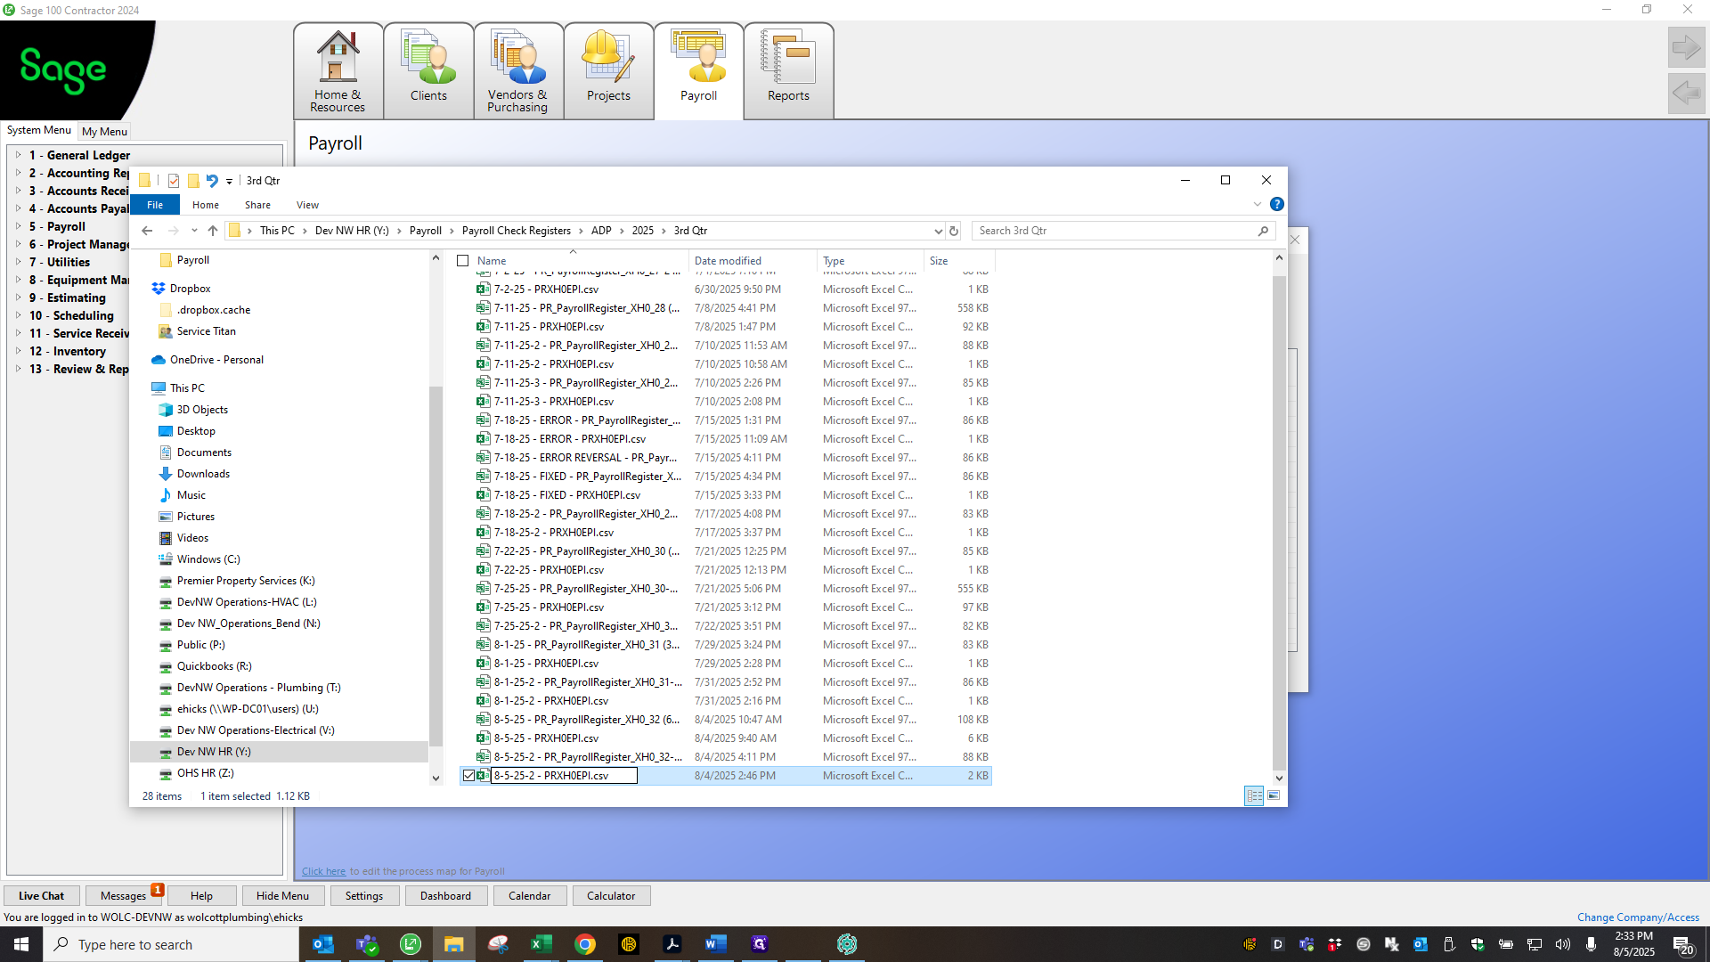Click Explorer help question mark icon
Screen dimensions: 1710x962
click(1276, 205)
